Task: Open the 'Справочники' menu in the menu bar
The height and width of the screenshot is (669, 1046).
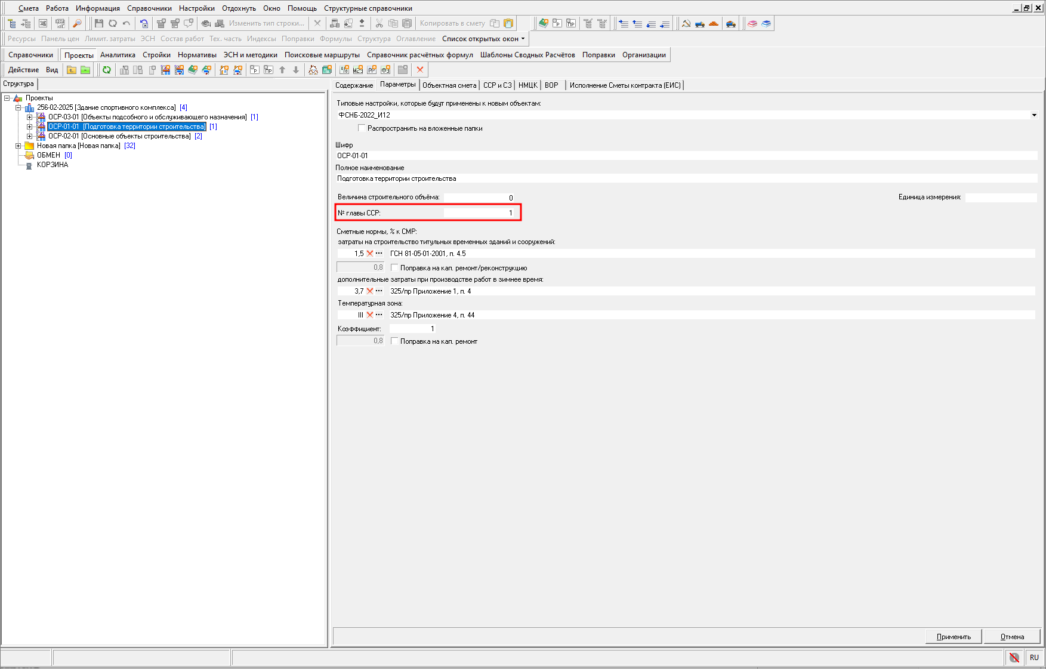Action: point(149,8)
